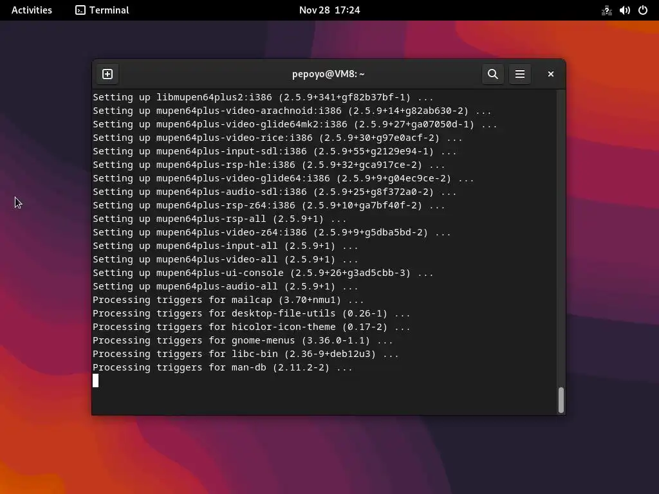Viewport: 659px width, 494px height.
Task: Click the line 'Setting up mupen64plus-input-all'
Action: point(225,246)
